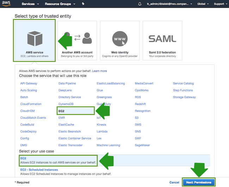Click the Next: Permissions button
Image resolution: width=229 pixels, height=187 pixels.
pyautogui.click(x=199, y=182)
